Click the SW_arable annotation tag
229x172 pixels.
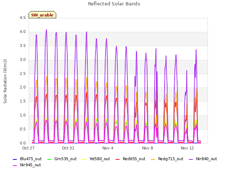(x=42, y=15)
